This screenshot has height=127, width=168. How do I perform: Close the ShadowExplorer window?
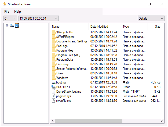point(162,4)
